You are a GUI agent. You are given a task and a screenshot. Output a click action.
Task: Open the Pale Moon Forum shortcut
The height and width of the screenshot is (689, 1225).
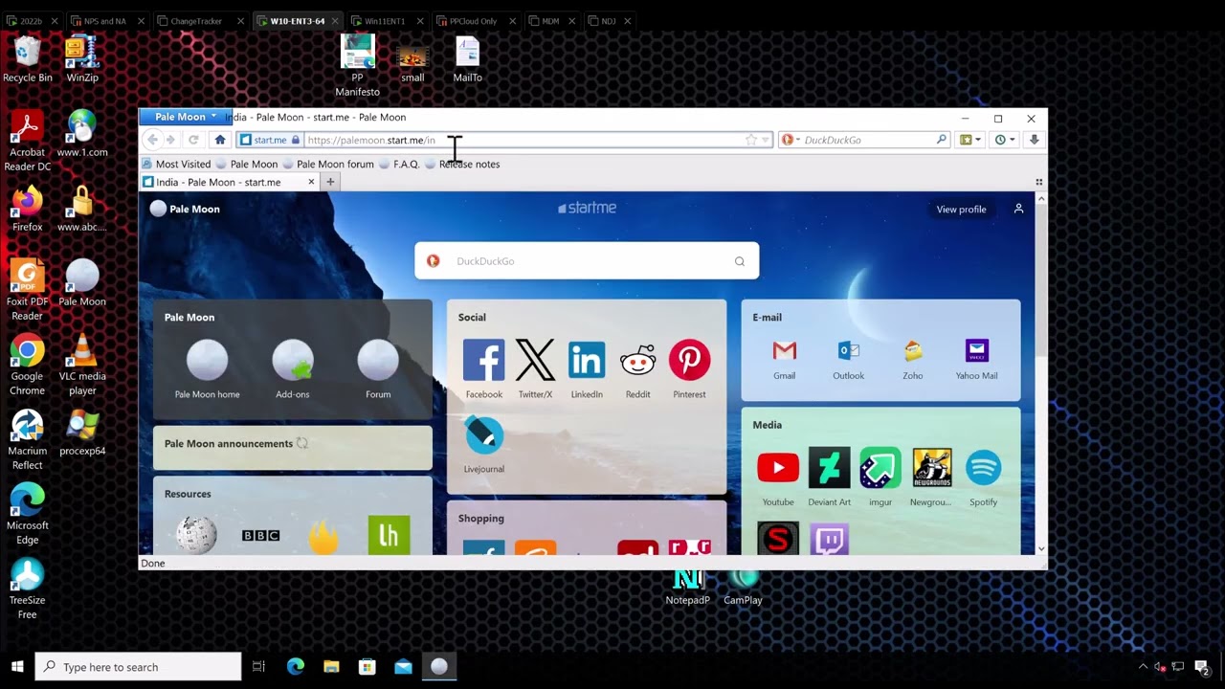click(x=378, y=369)
